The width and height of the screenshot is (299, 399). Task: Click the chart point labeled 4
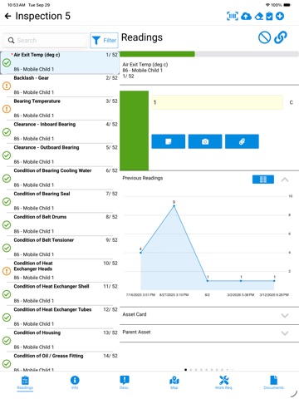(140, 253)
